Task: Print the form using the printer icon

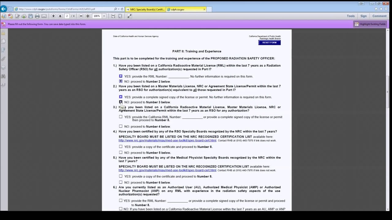Action: click(x=37, y=16)
